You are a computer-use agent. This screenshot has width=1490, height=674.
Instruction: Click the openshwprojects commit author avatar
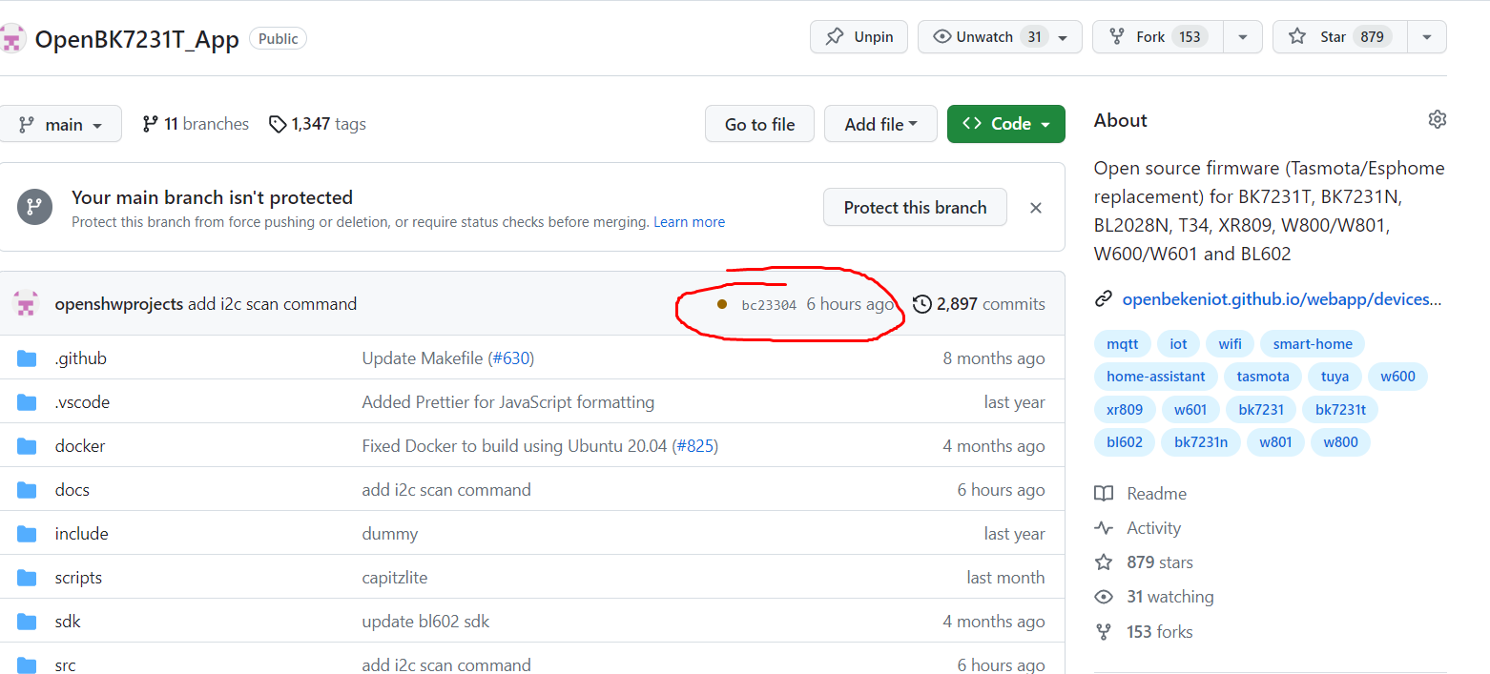coord(26,304)
